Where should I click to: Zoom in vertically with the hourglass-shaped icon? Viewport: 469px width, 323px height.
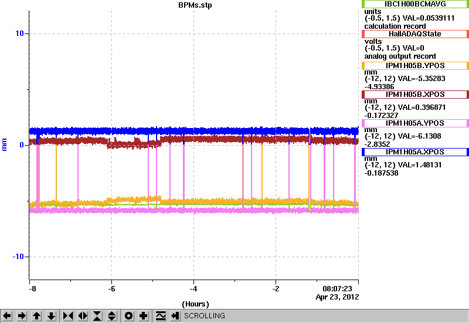click(97, 316)
